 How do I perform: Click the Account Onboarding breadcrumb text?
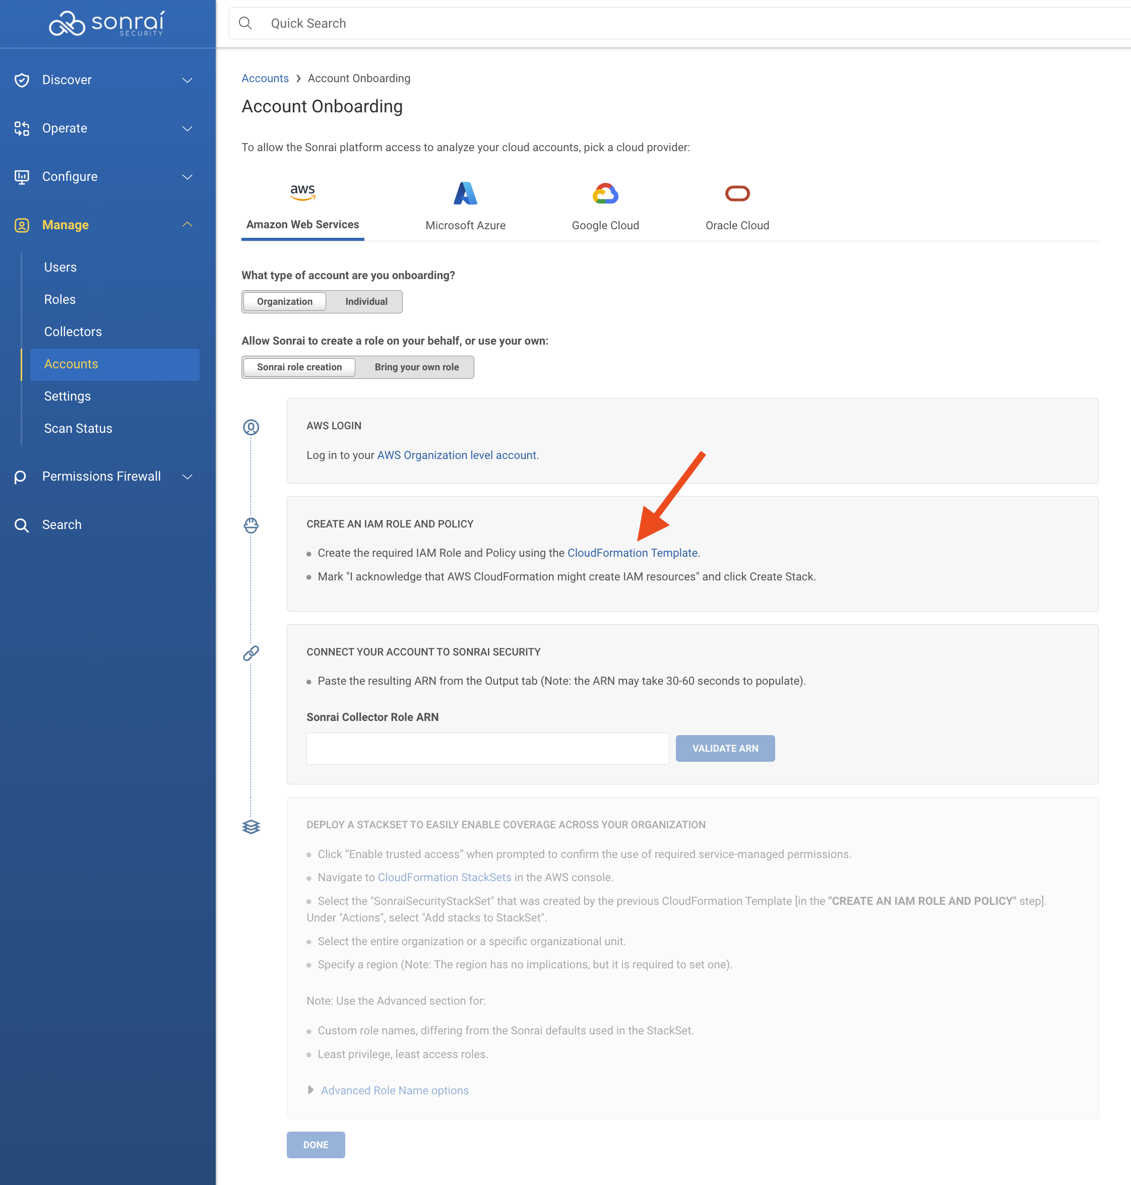click(x=359, y=79)
